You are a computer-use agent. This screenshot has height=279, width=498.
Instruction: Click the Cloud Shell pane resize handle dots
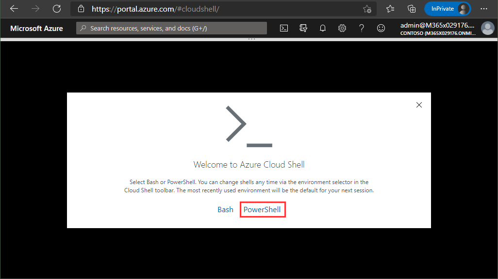(251, 39)
